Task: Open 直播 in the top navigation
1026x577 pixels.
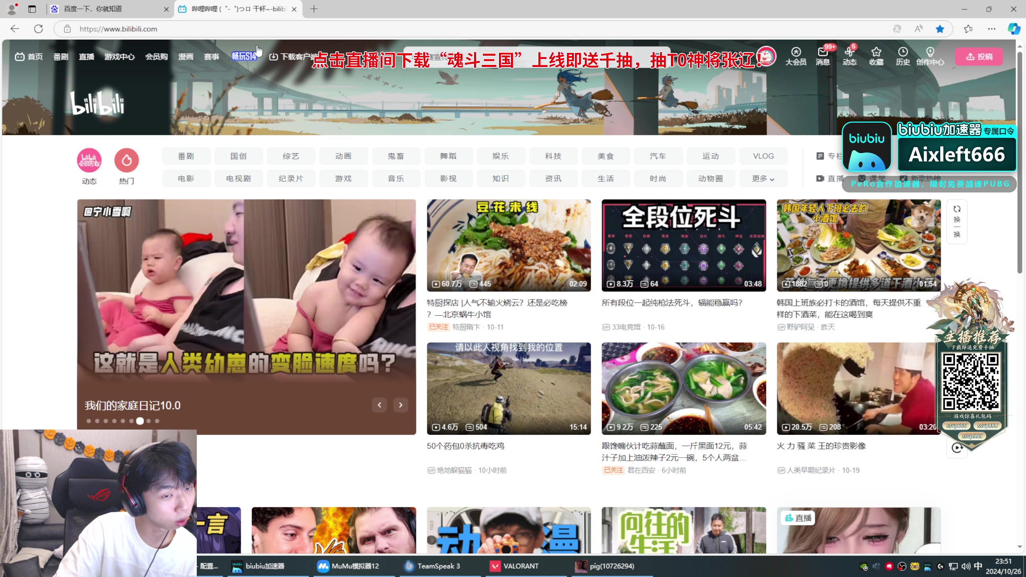Action: point(86,56)
